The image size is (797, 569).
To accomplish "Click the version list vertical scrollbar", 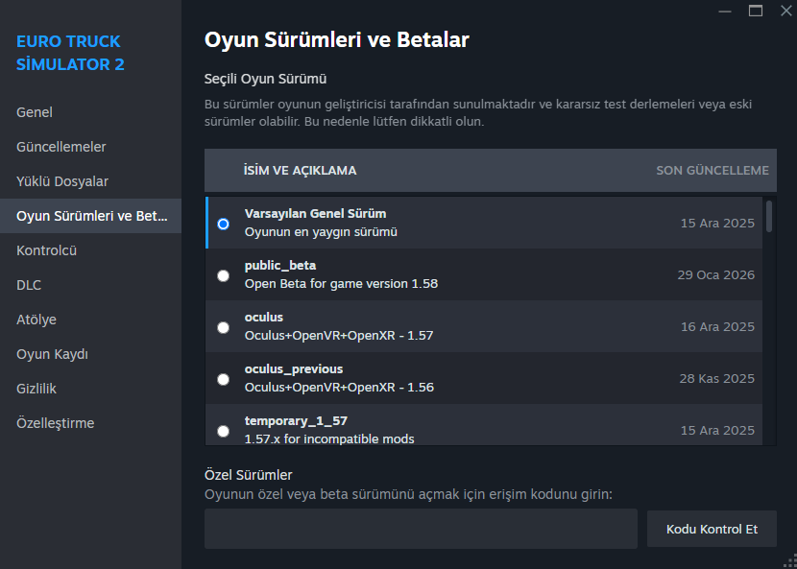I will pos(769,217).
